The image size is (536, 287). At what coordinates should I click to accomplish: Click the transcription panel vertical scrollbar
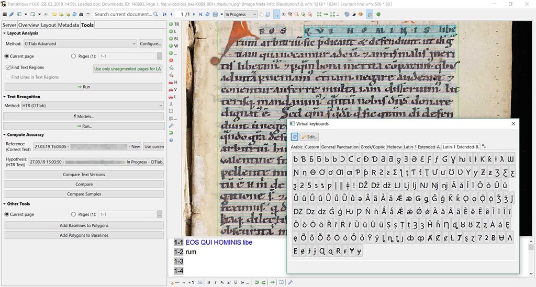[x=531, y=257]
